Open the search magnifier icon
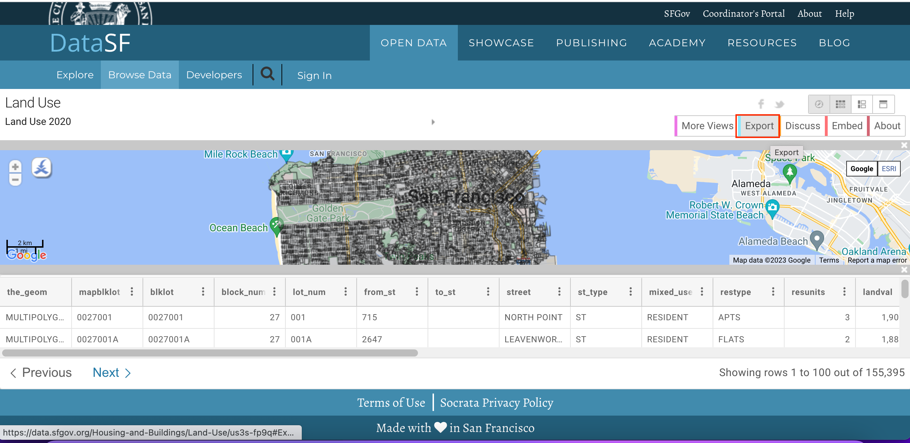This screenshot has width=910, height=443. pos(267,74)
